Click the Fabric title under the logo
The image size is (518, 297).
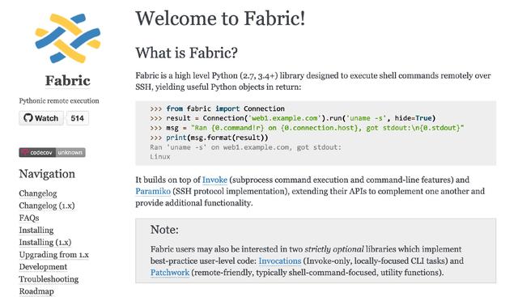click(x=68, y=81)
